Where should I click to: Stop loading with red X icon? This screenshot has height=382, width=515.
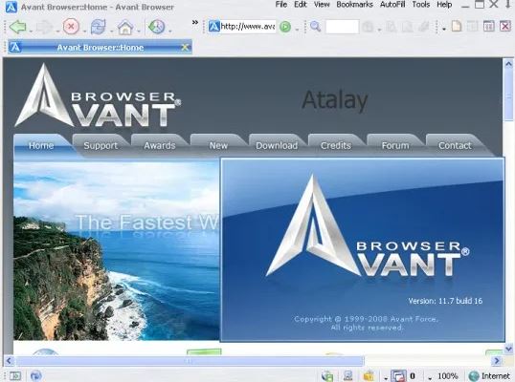point(71,27)
